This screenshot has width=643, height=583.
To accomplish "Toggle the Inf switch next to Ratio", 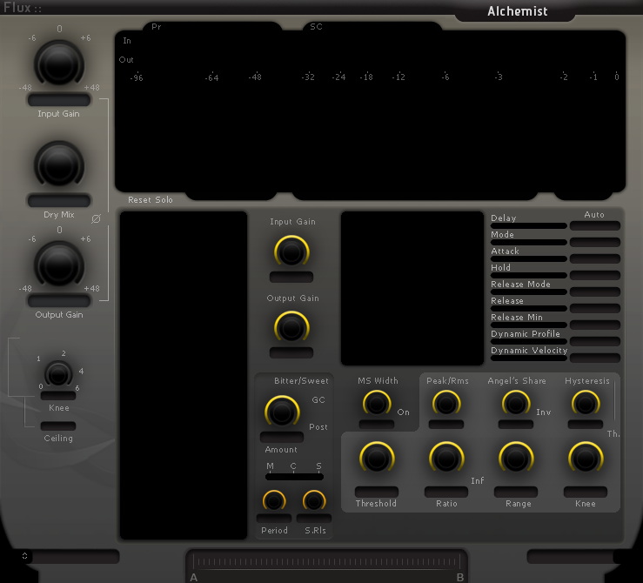I will point(478,480).
